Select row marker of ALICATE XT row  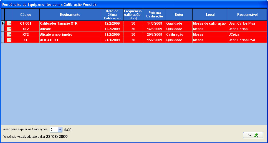3,40
